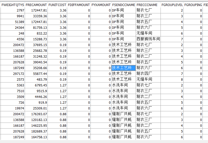Select cell with amount 919.9
This screenshot has width=208, height=143.
(x=36, y=102)
